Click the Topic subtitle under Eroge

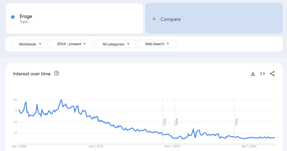tap(24, 22)
